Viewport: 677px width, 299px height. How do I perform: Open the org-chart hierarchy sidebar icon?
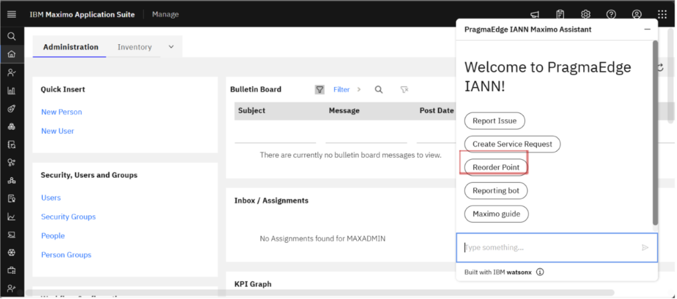coord(12,180)
